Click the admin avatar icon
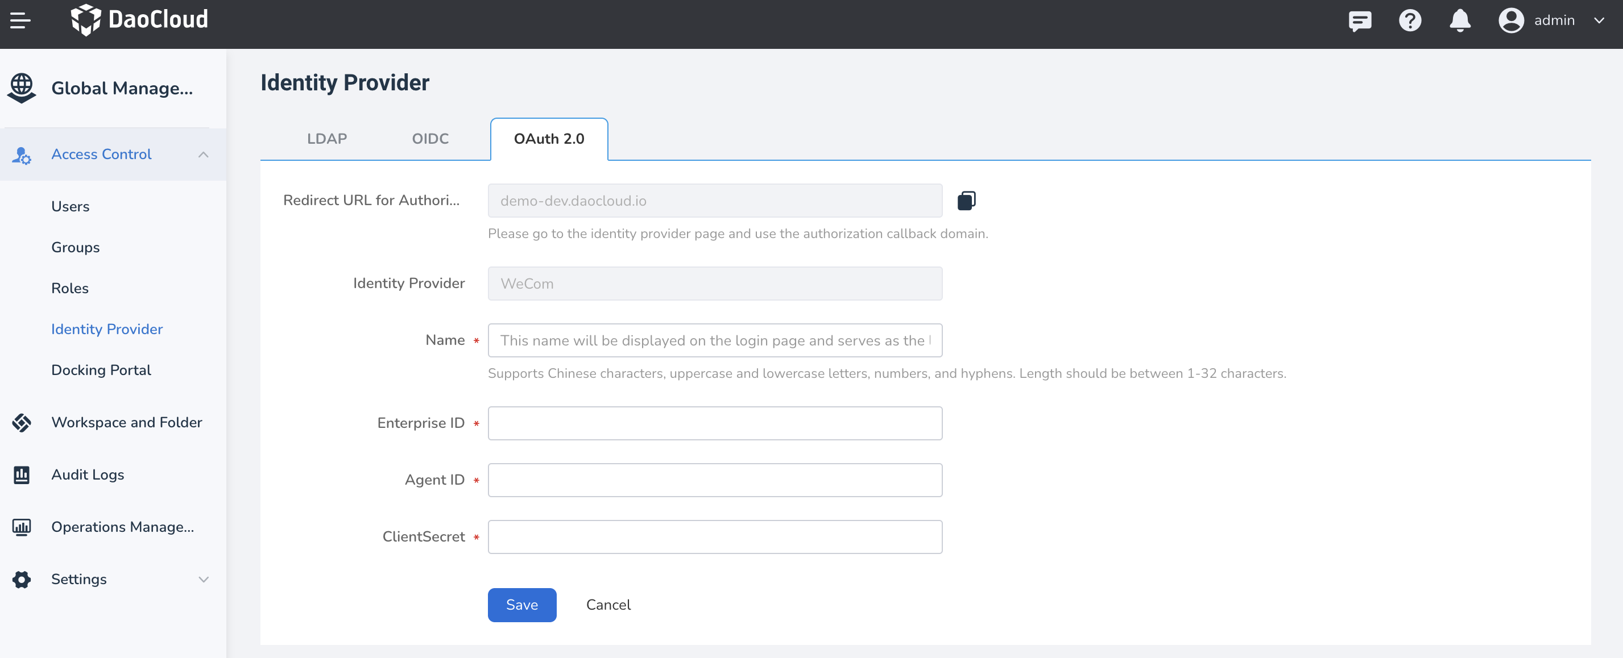 point(1510,20)
